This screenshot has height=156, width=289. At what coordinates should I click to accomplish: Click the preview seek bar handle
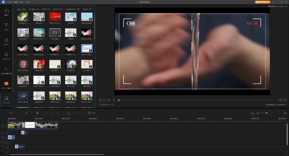pyautogui.click(x=119, y=100)
